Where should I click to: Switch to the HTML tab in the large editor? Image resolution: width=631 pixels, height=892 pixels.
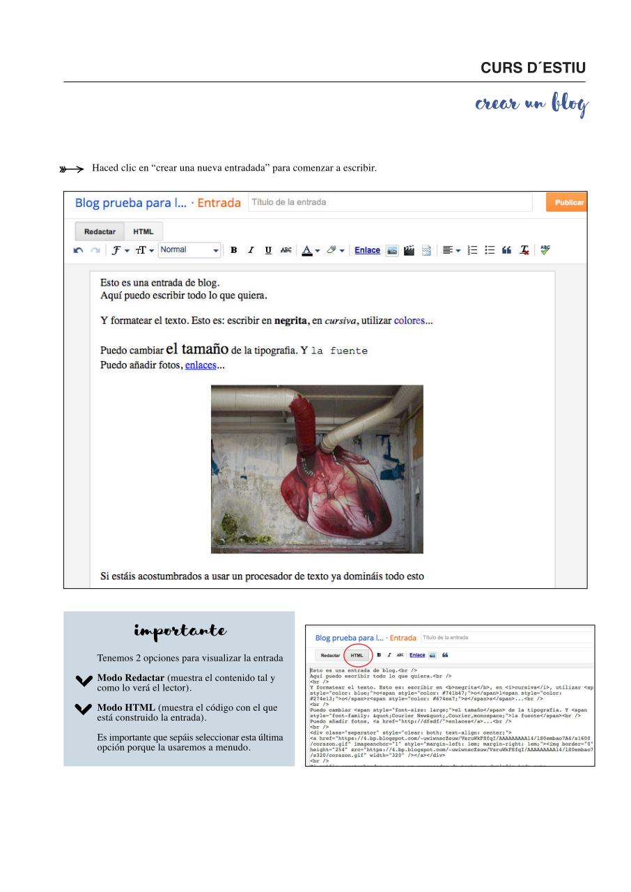coord(143,231)
